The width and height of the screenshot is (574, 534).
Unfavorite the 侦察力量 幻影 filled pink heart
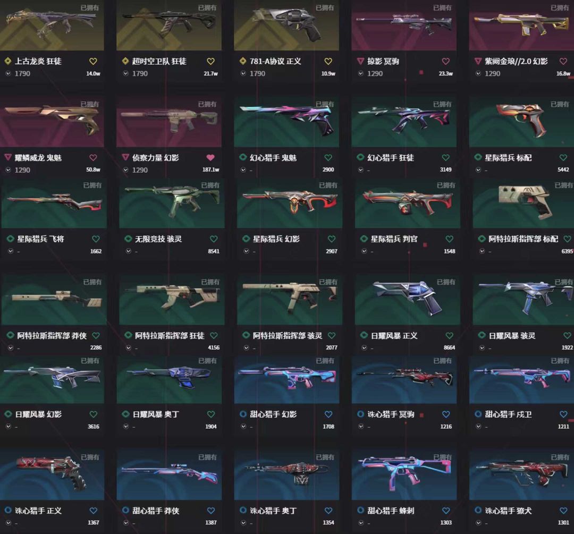click(210, 158)
